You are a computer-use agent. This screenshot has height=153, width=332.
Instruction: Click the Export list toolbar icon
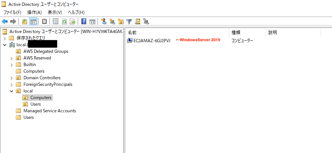click(73, 21)
